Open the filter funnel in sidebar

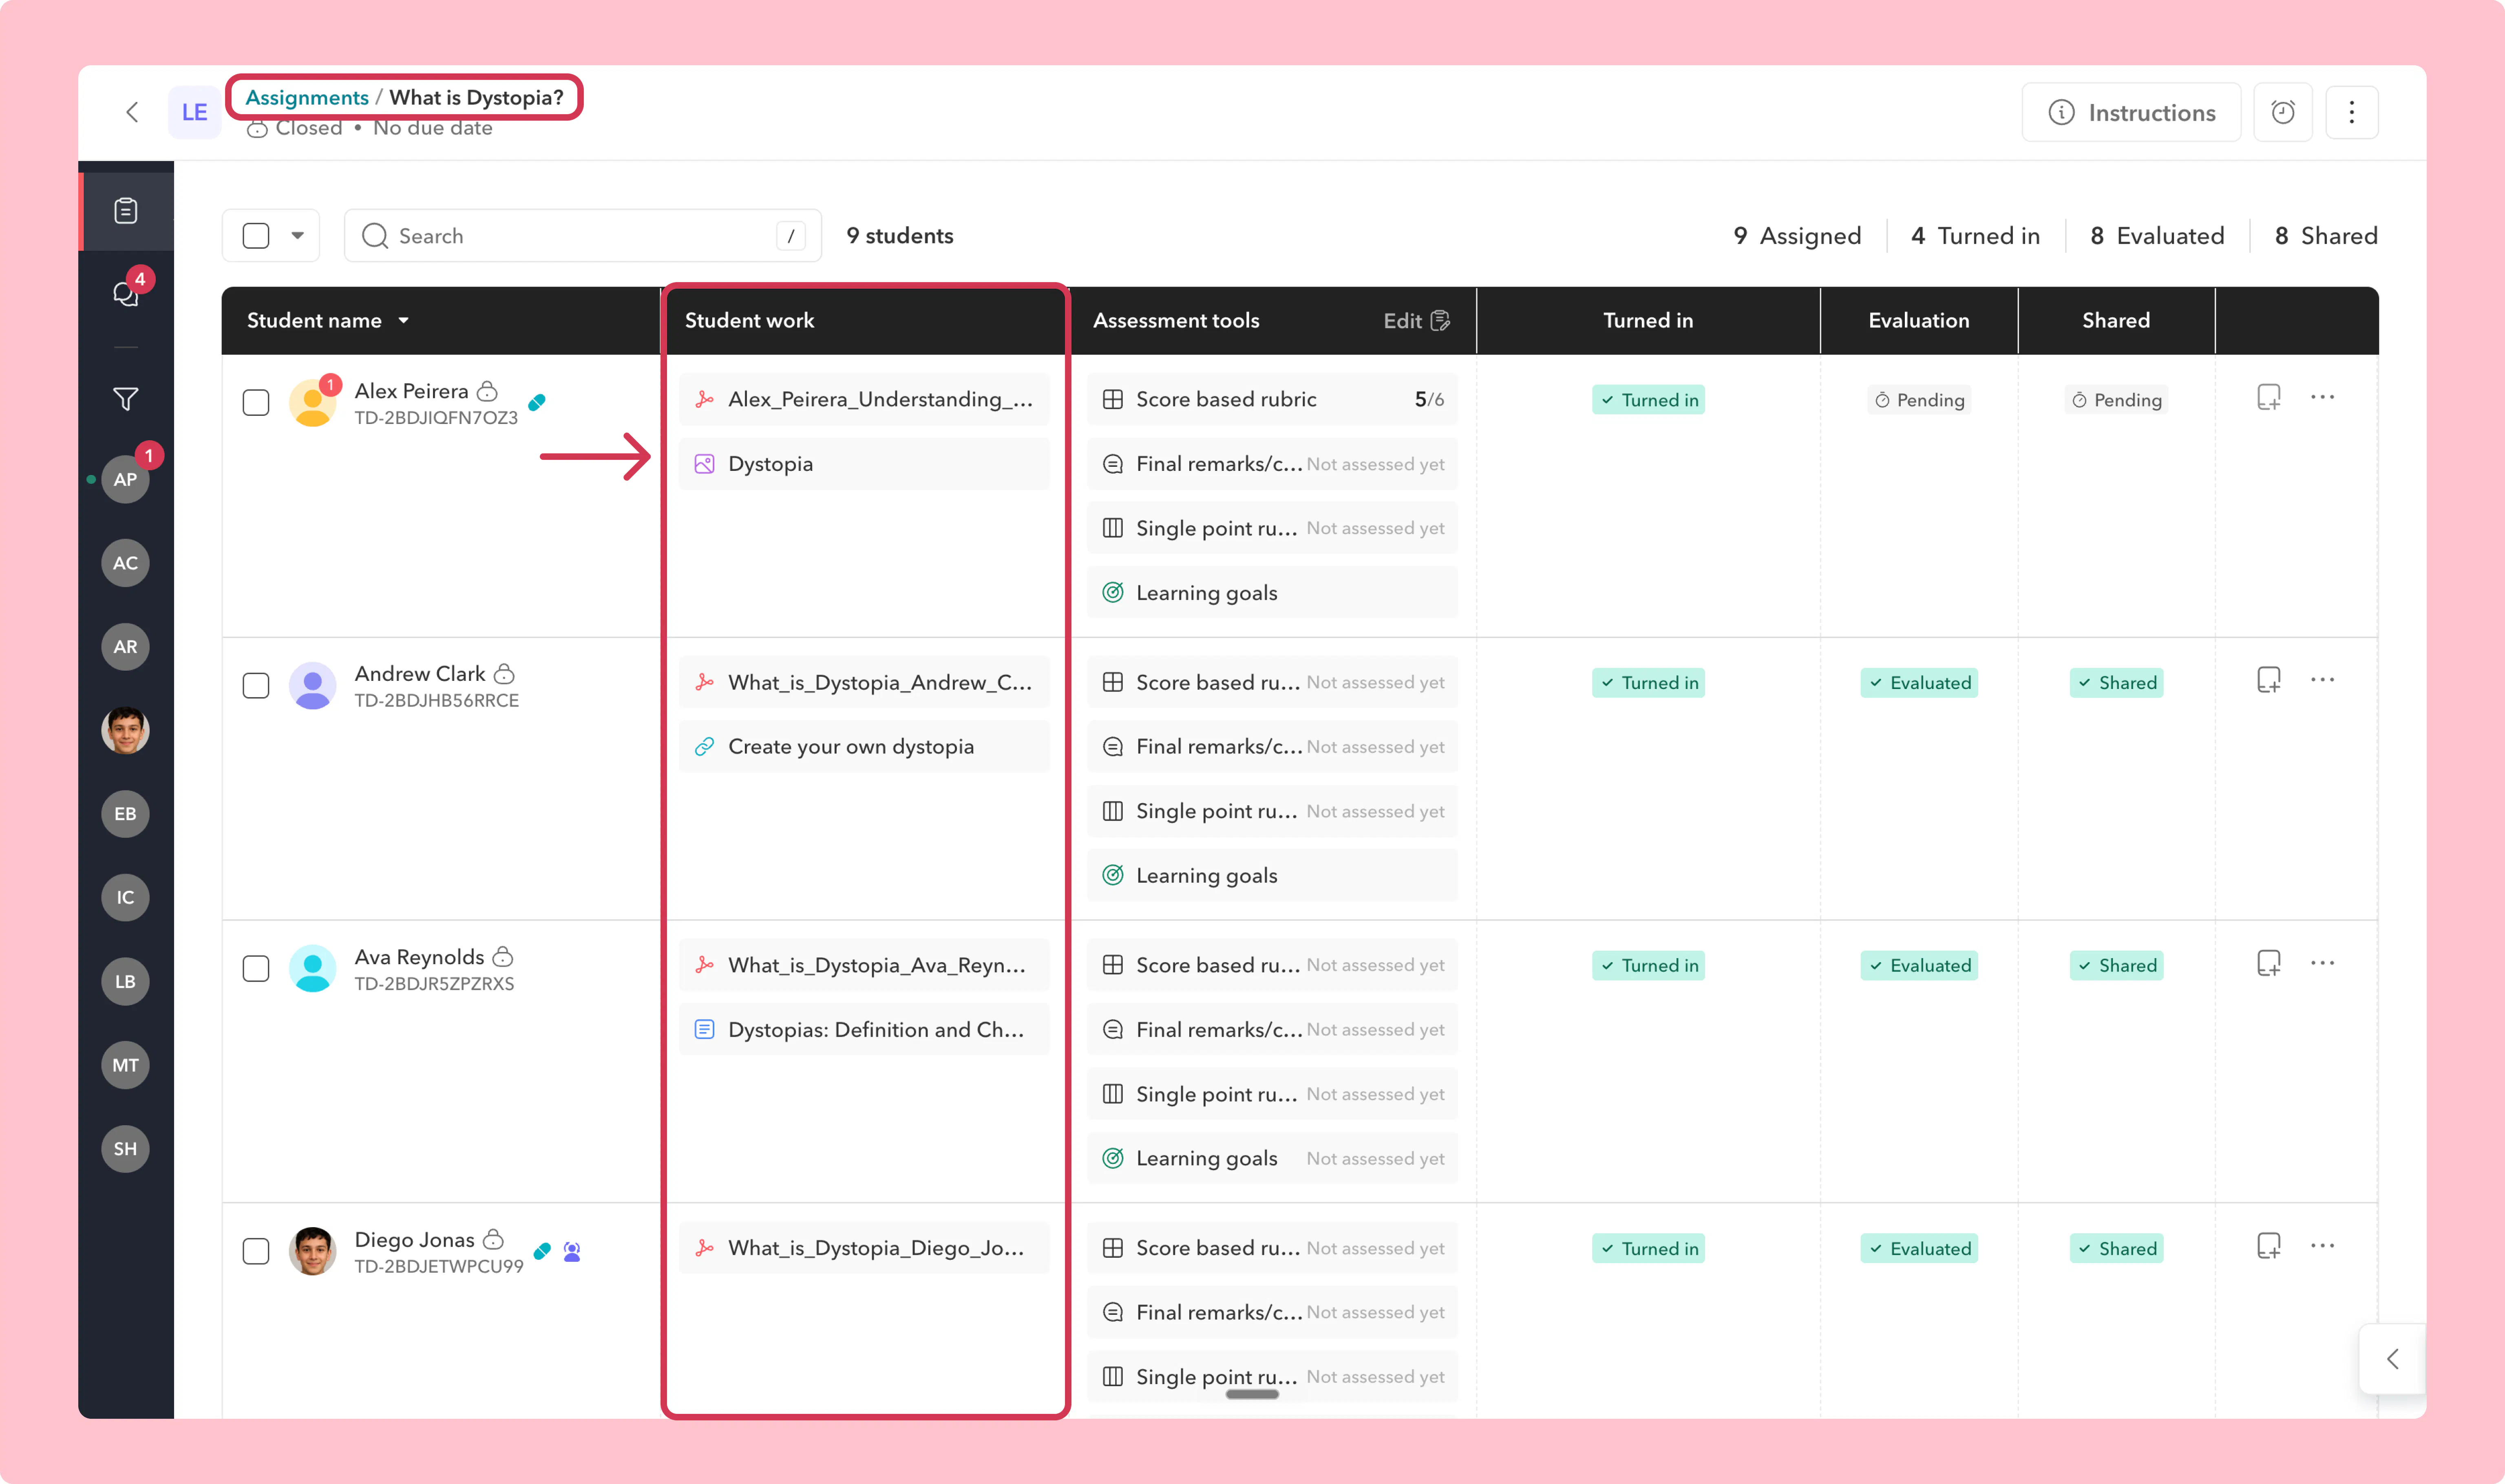tap(126, 399)
